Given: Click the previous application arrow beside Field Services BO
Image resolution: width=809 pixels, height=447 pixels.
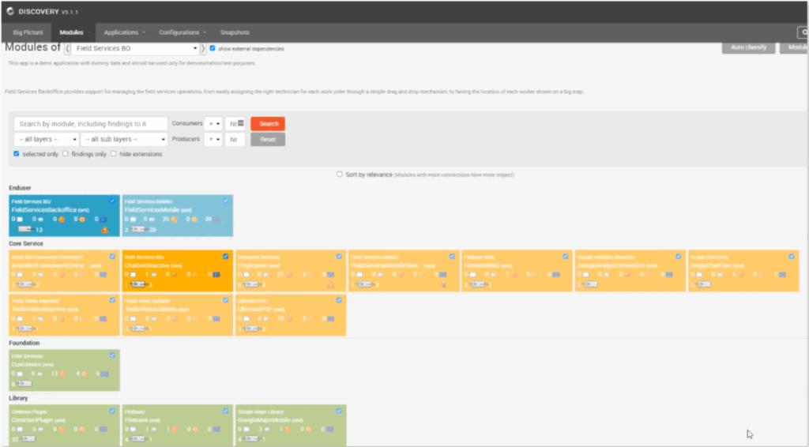Looking at the screenshot, I should (x=66, y=49).
